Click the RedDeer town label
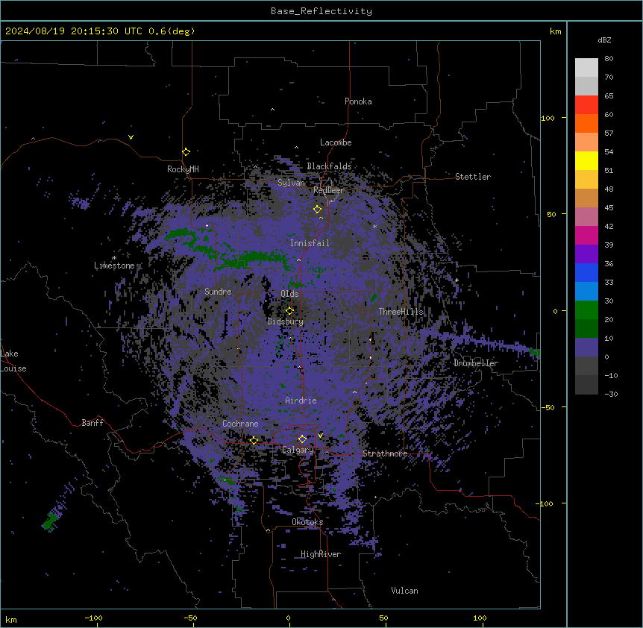Viewport: 643px width, 628px height. pos(328,190)
